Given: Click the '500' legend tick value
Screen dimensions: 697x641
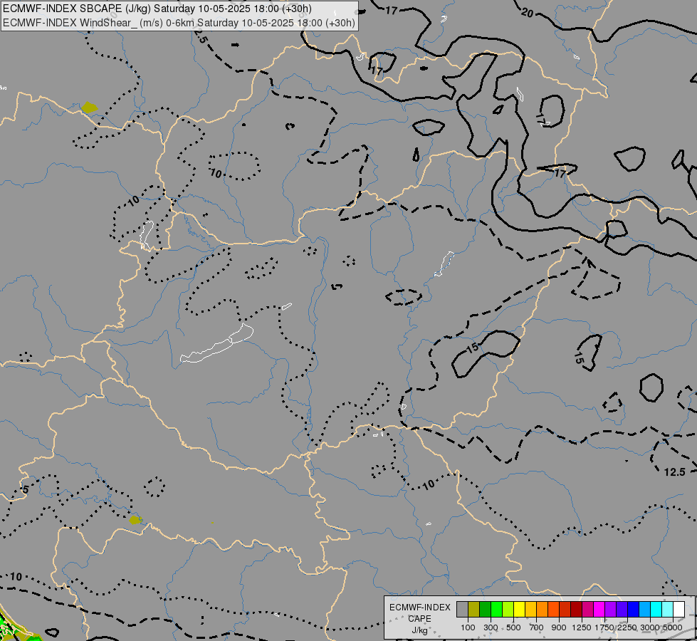Looking at the screenshot, I should pos(513,627).
